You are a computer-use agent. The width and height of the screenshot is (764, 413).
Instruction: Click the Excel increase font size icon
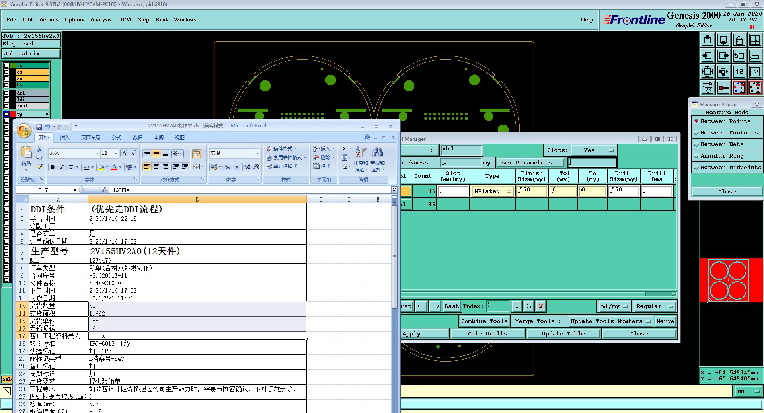[x=125, y=153]
